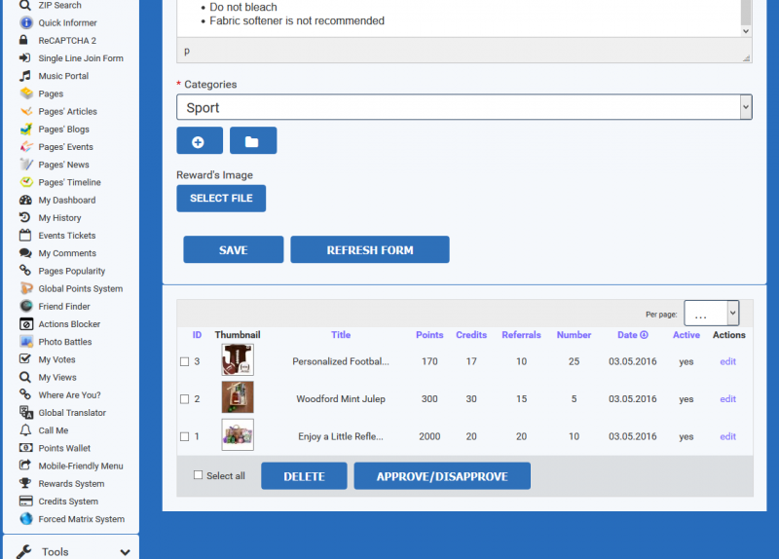This screenshot has height=559, width=779.
Task: Click the Call Me bell icon
Action: pyautogui.click(x=25, y=430)
